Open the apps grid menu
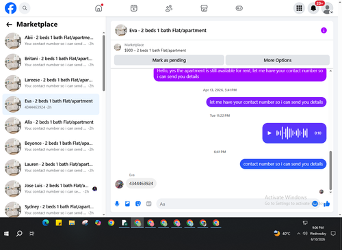This screenshot has height=250, width=342. [x=299, y=8]
